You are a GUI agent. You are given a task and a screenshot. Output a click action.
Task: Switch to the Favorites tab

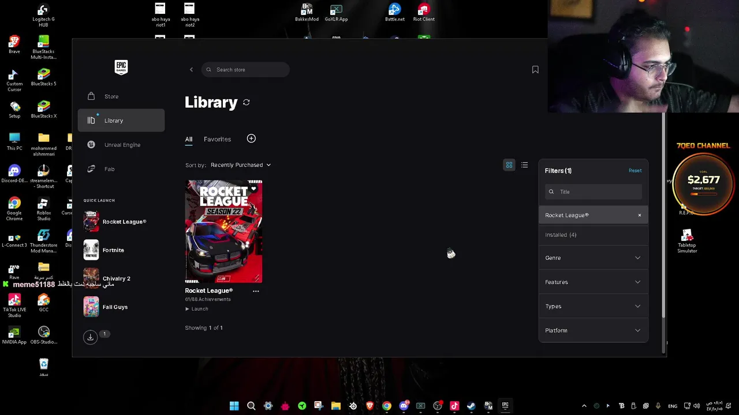coord(217,139)
